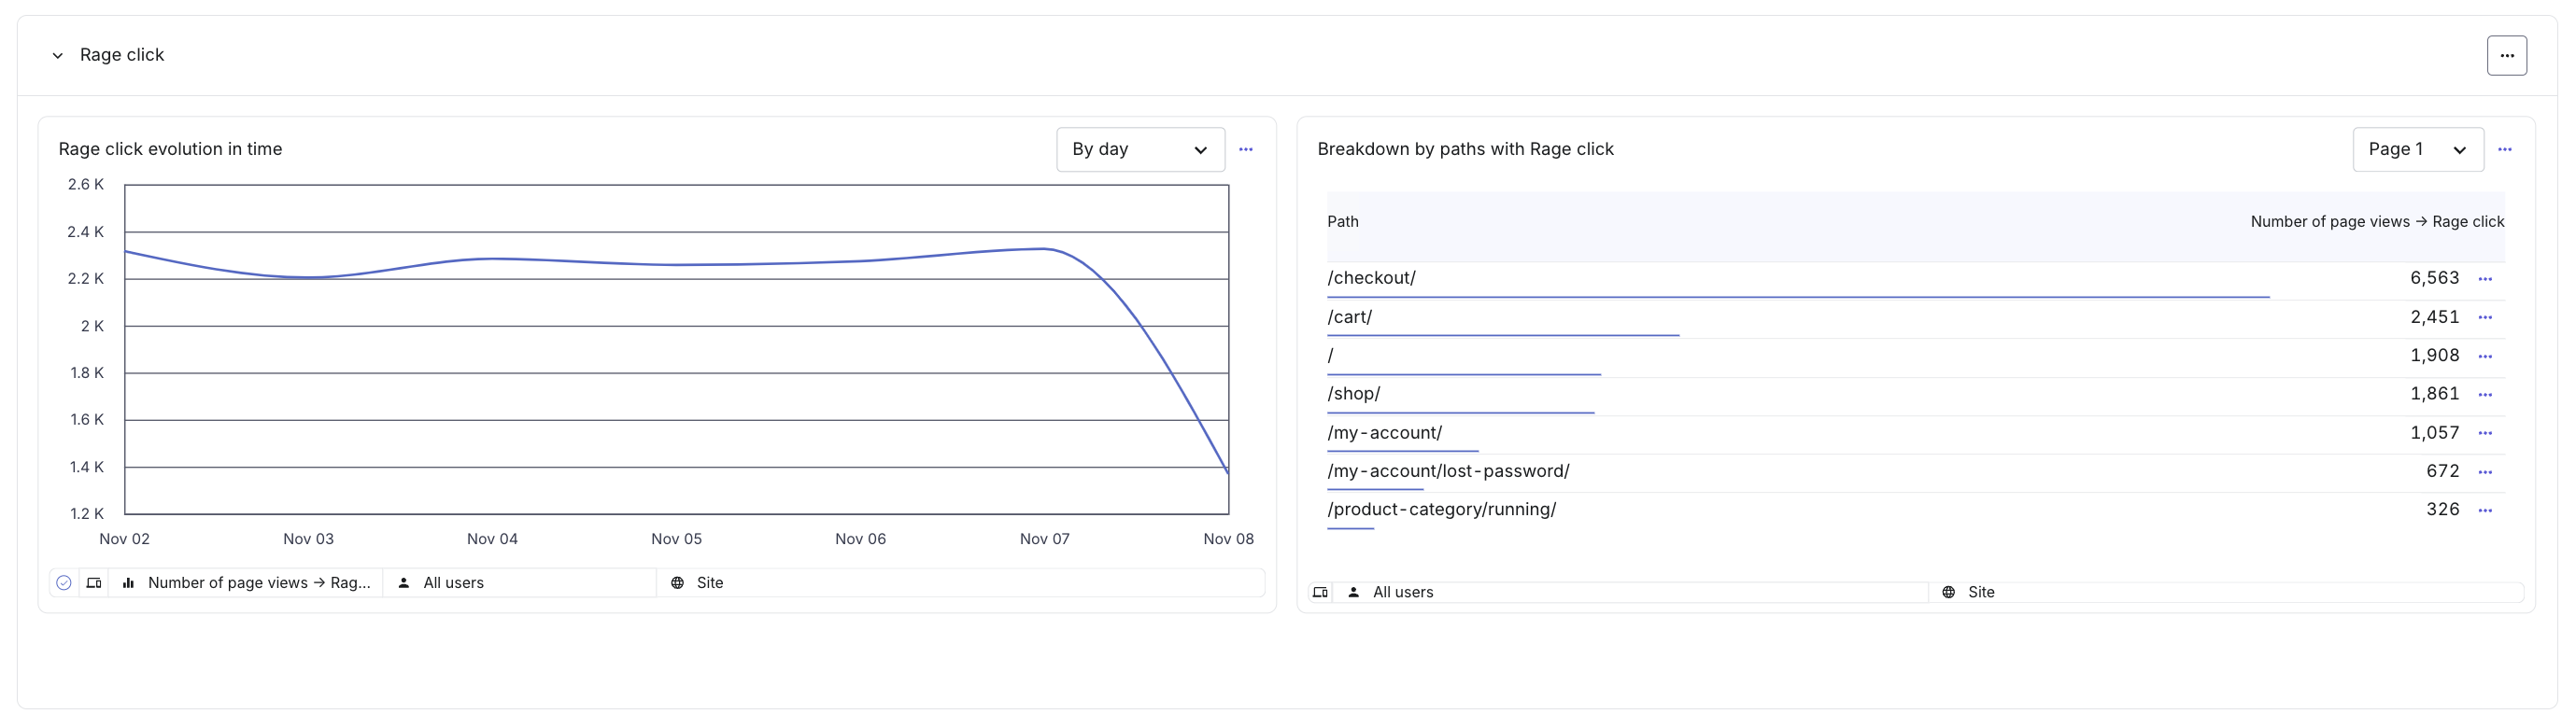Open the row actions menu for the /checkout/ path
2576x728 pixels.
click(x=2485, y=280)
